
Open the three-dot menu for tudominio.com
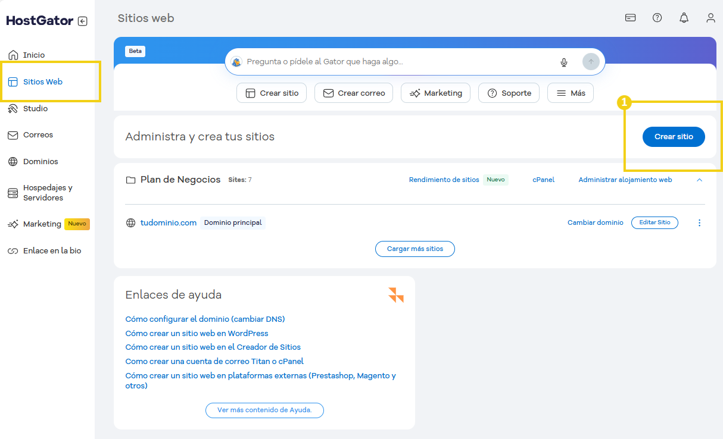(x=699, y=222)
